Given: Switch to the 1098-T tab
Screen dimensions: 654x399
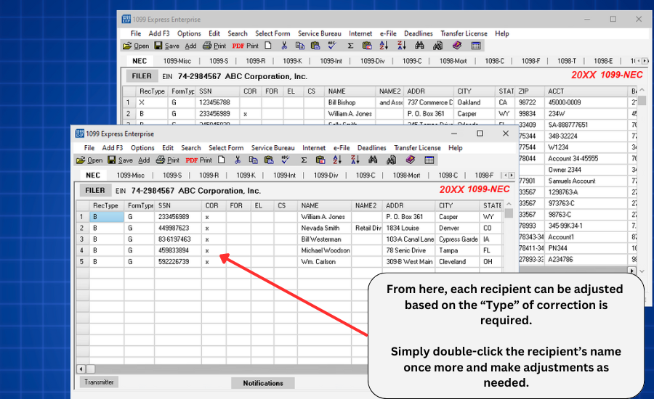Looking at the screenshot, I should pyautogui.click(x=566, y=61).
